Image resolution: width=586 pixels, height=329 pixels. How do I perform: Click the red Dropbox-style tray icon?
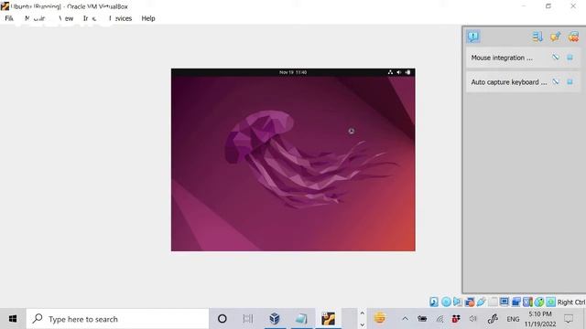(456, 319)
